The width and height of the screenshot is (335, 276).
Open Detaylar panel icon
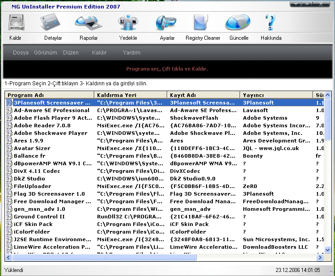50,22
